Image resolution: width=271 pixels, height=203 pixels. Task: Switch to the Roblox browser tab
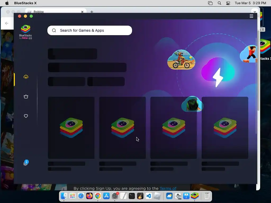click(56, 12)
